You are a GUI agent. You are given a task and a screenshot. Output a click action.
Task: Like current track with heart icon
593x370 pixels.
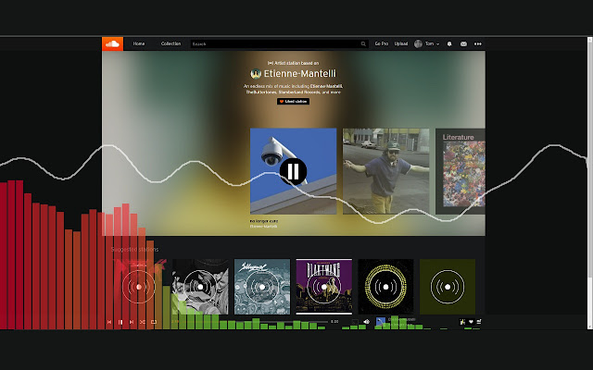(x=471, y=322)
